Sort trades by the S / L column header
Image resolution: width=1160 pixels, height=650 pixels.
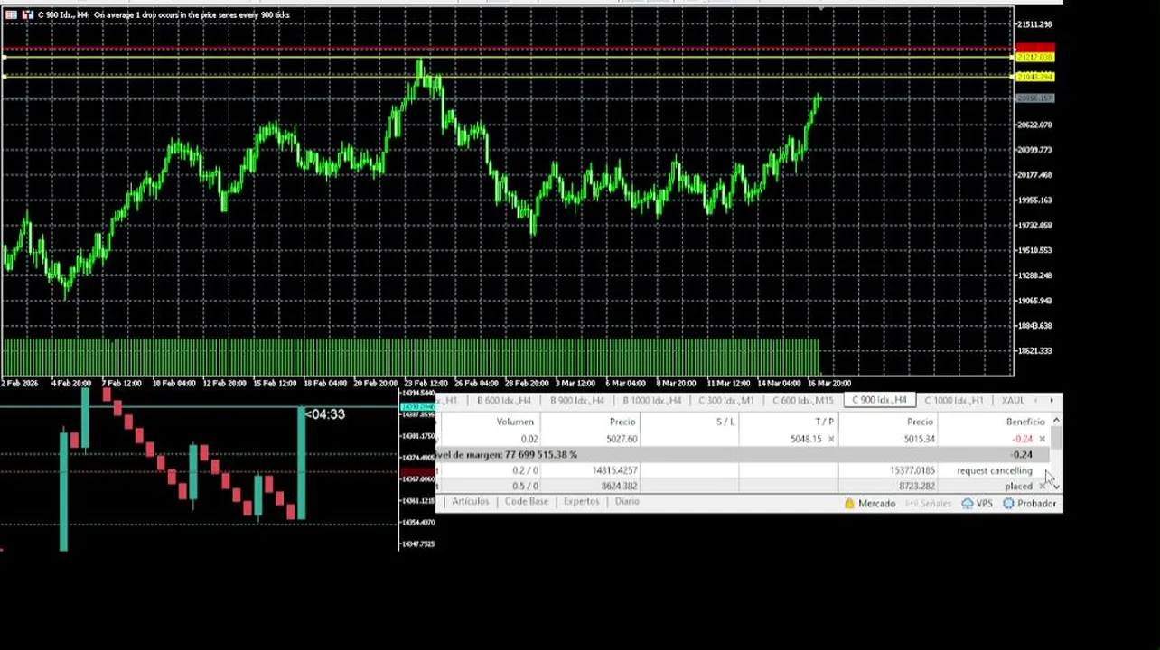[725, 422]
